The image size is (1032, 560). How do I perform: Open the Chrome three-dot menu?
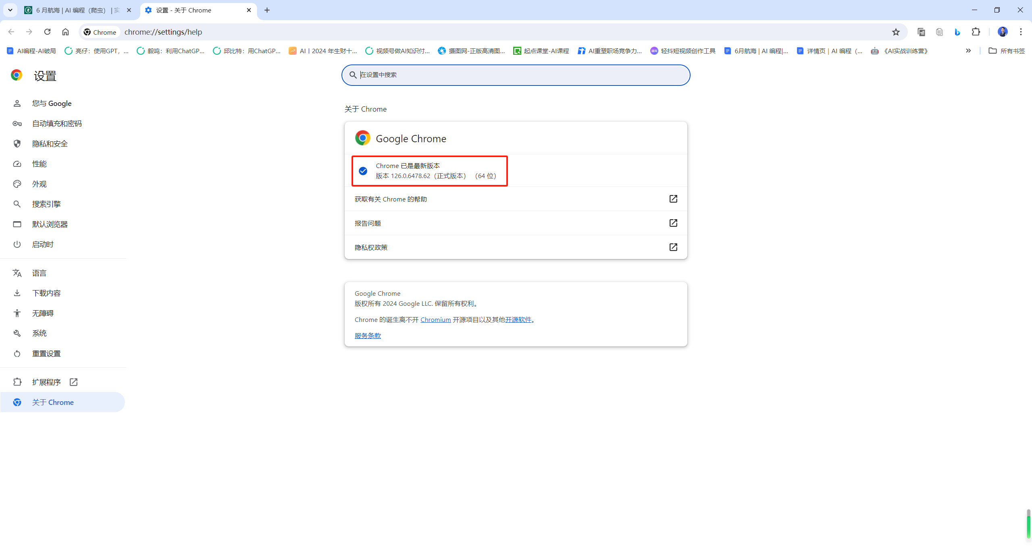tap(1021, 32)
